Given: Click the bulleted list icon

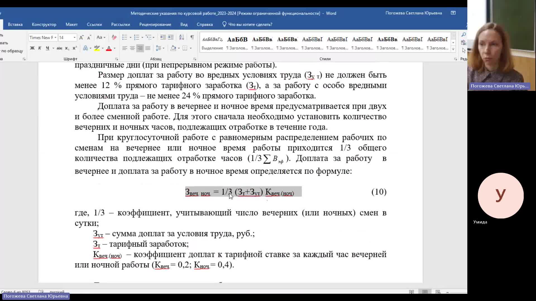Looking at the screenshot, I should coord(125,37).
